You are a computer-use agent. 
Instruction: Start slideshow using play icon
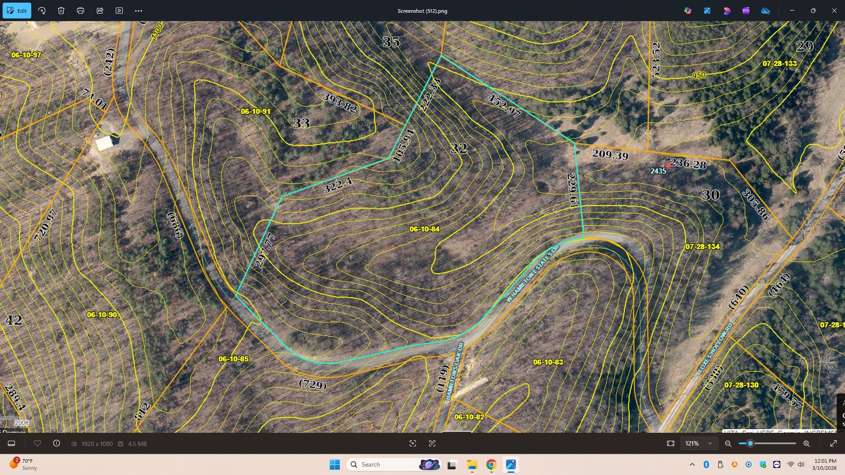click(119, 11)
